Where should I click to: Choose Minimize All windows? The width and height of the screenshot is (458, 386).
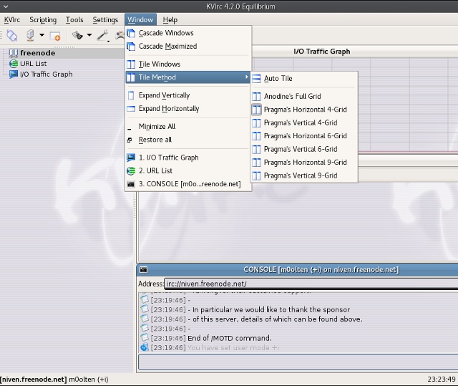click(188, 127)
